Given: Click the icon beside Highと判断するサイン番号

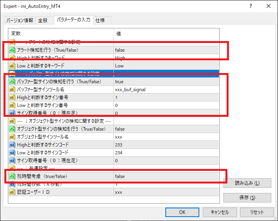Looking at the screenshot, I should pyautogui.click(x=12, y=97).
